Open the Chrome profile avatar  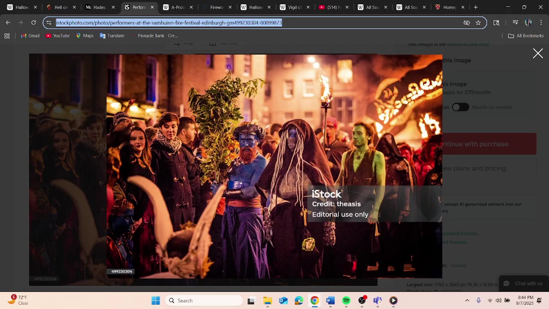click(x=528, y=22)
